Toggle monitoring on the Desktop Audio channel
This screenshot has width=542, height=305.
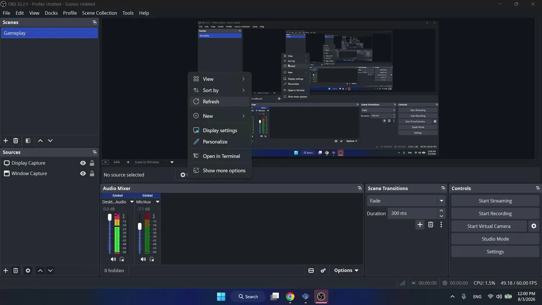click(122, 259)
